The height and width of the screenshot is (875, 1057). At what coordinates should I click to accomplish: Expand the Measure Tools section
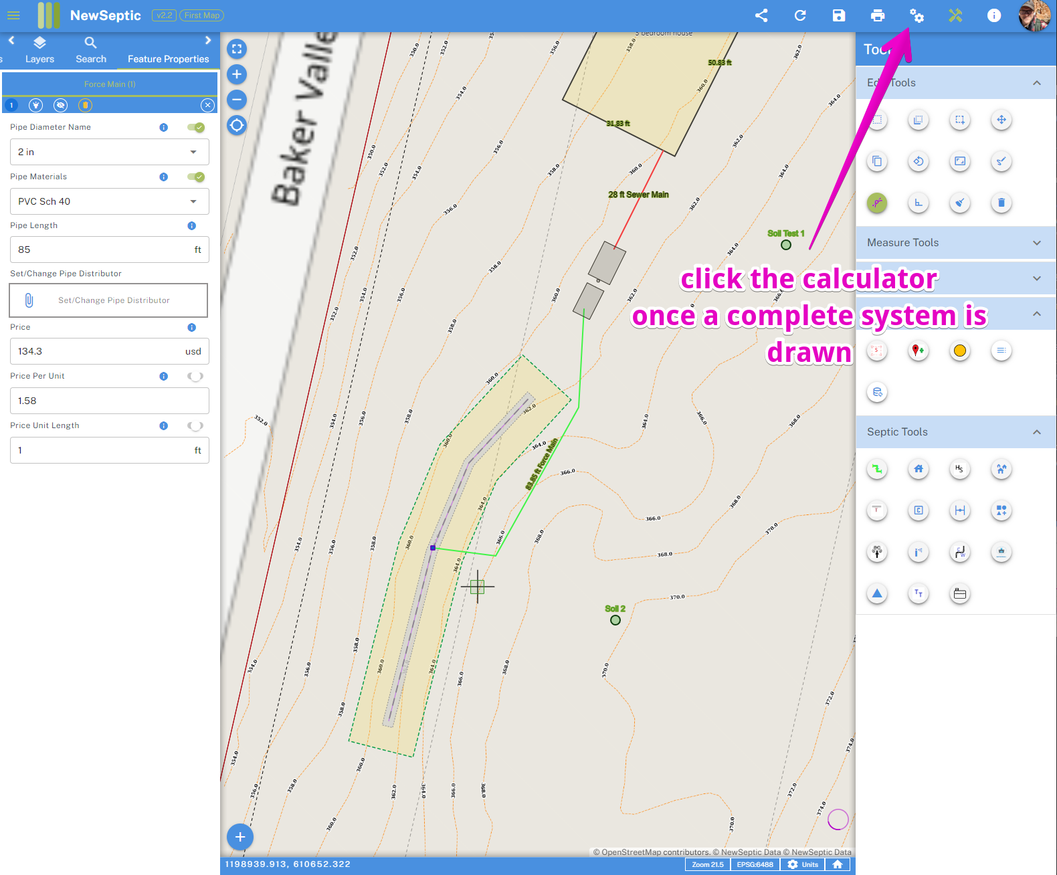(955, 243)
